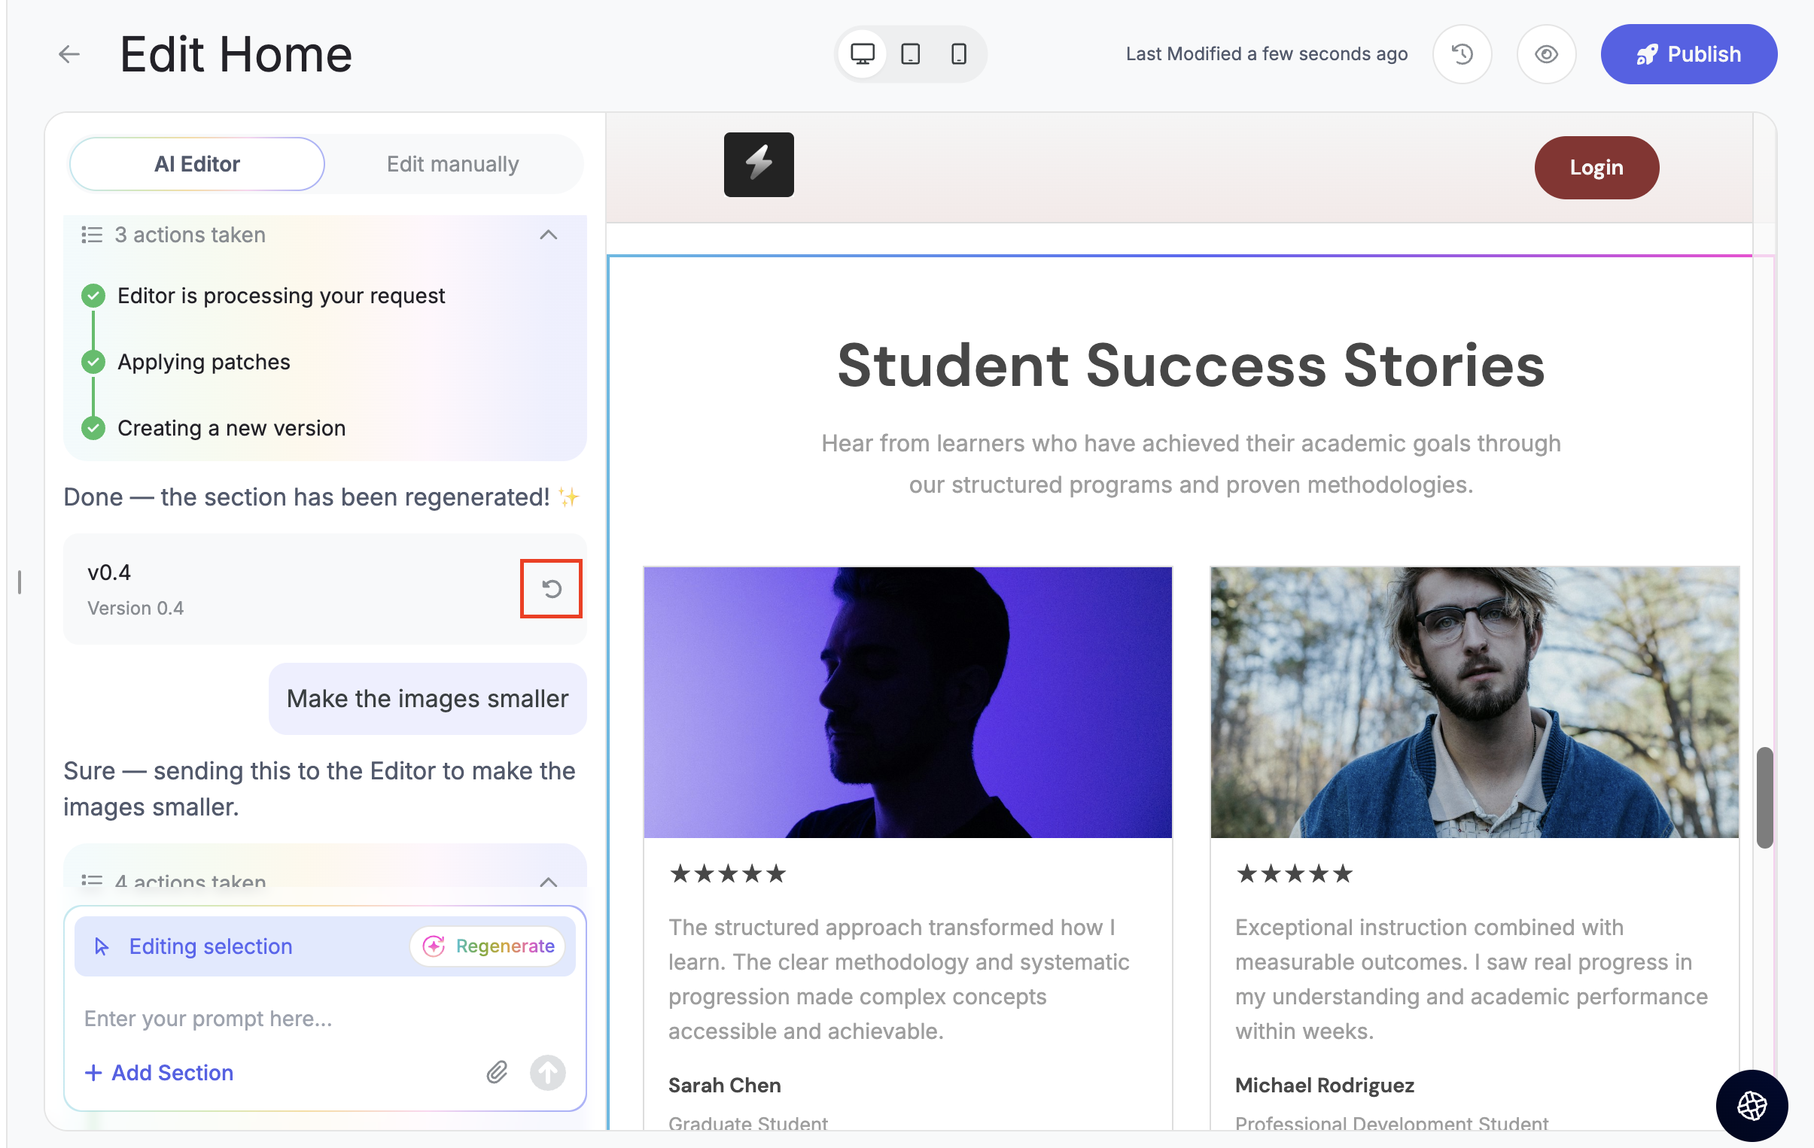Switch to desktop preview mode
Viewport: 1814px width, 1148px height.
point(862,54)
